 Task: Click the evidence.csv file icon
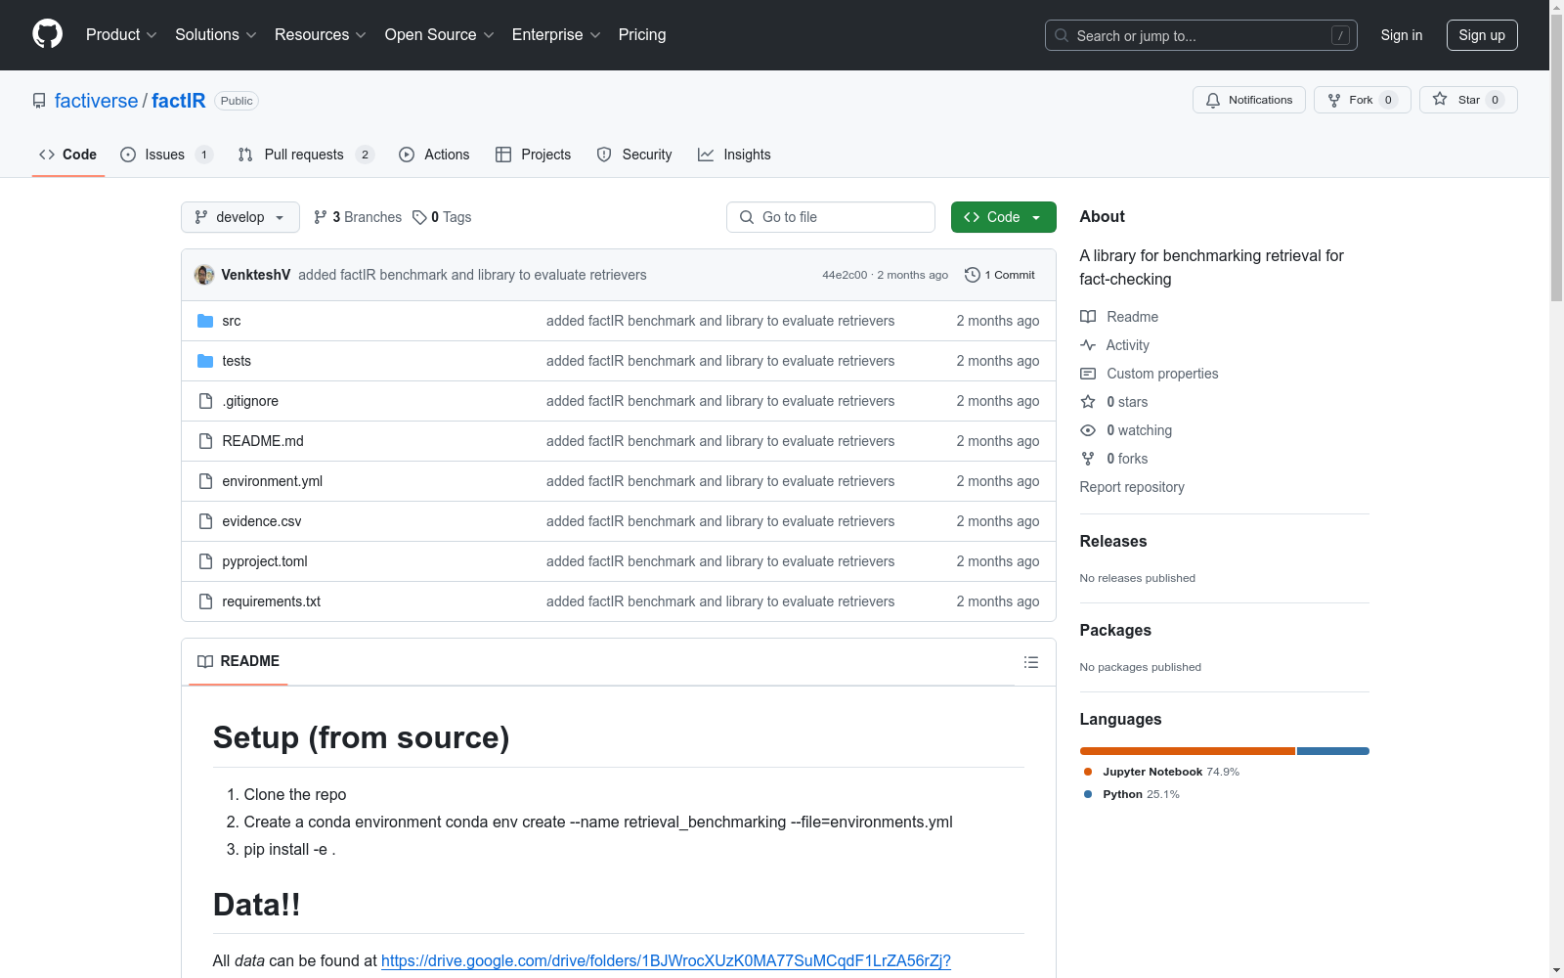205,521
